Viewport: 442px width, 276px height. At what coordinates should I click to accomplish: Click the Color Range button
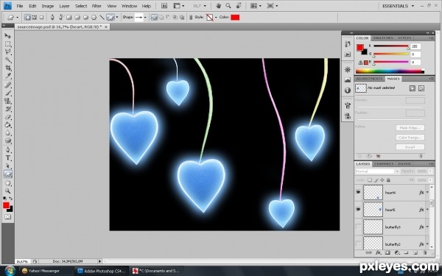410,138
